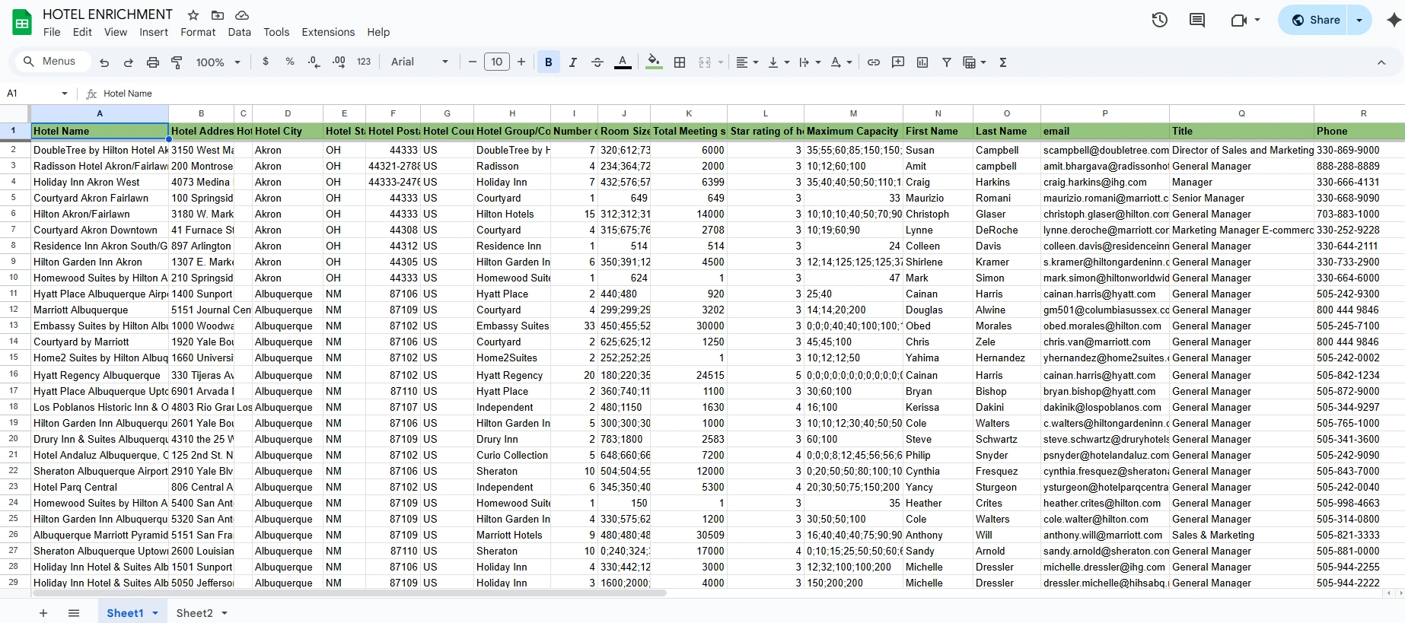Decrease font size with the minus button
1405x623 pixels.
tap(473, 62)
